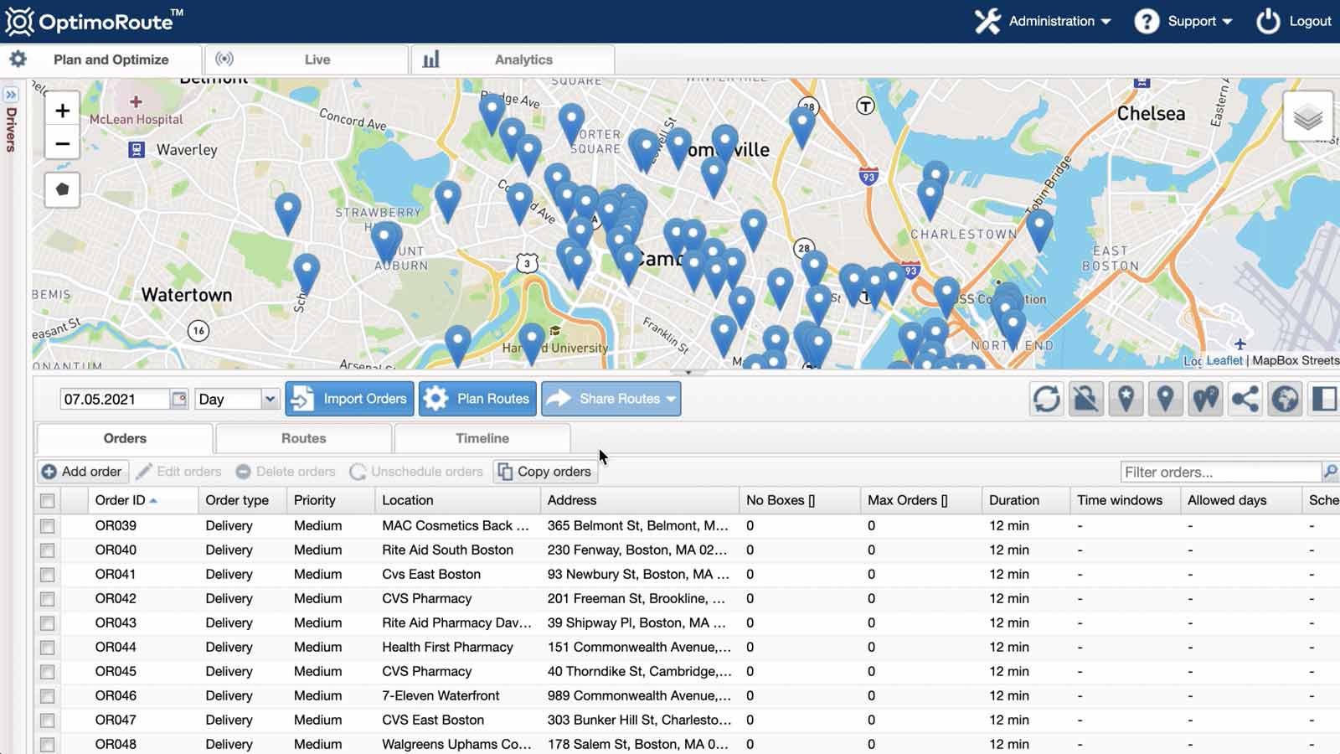
Task: Click the Filter orders input field
Action: [x=1220, y=472]
